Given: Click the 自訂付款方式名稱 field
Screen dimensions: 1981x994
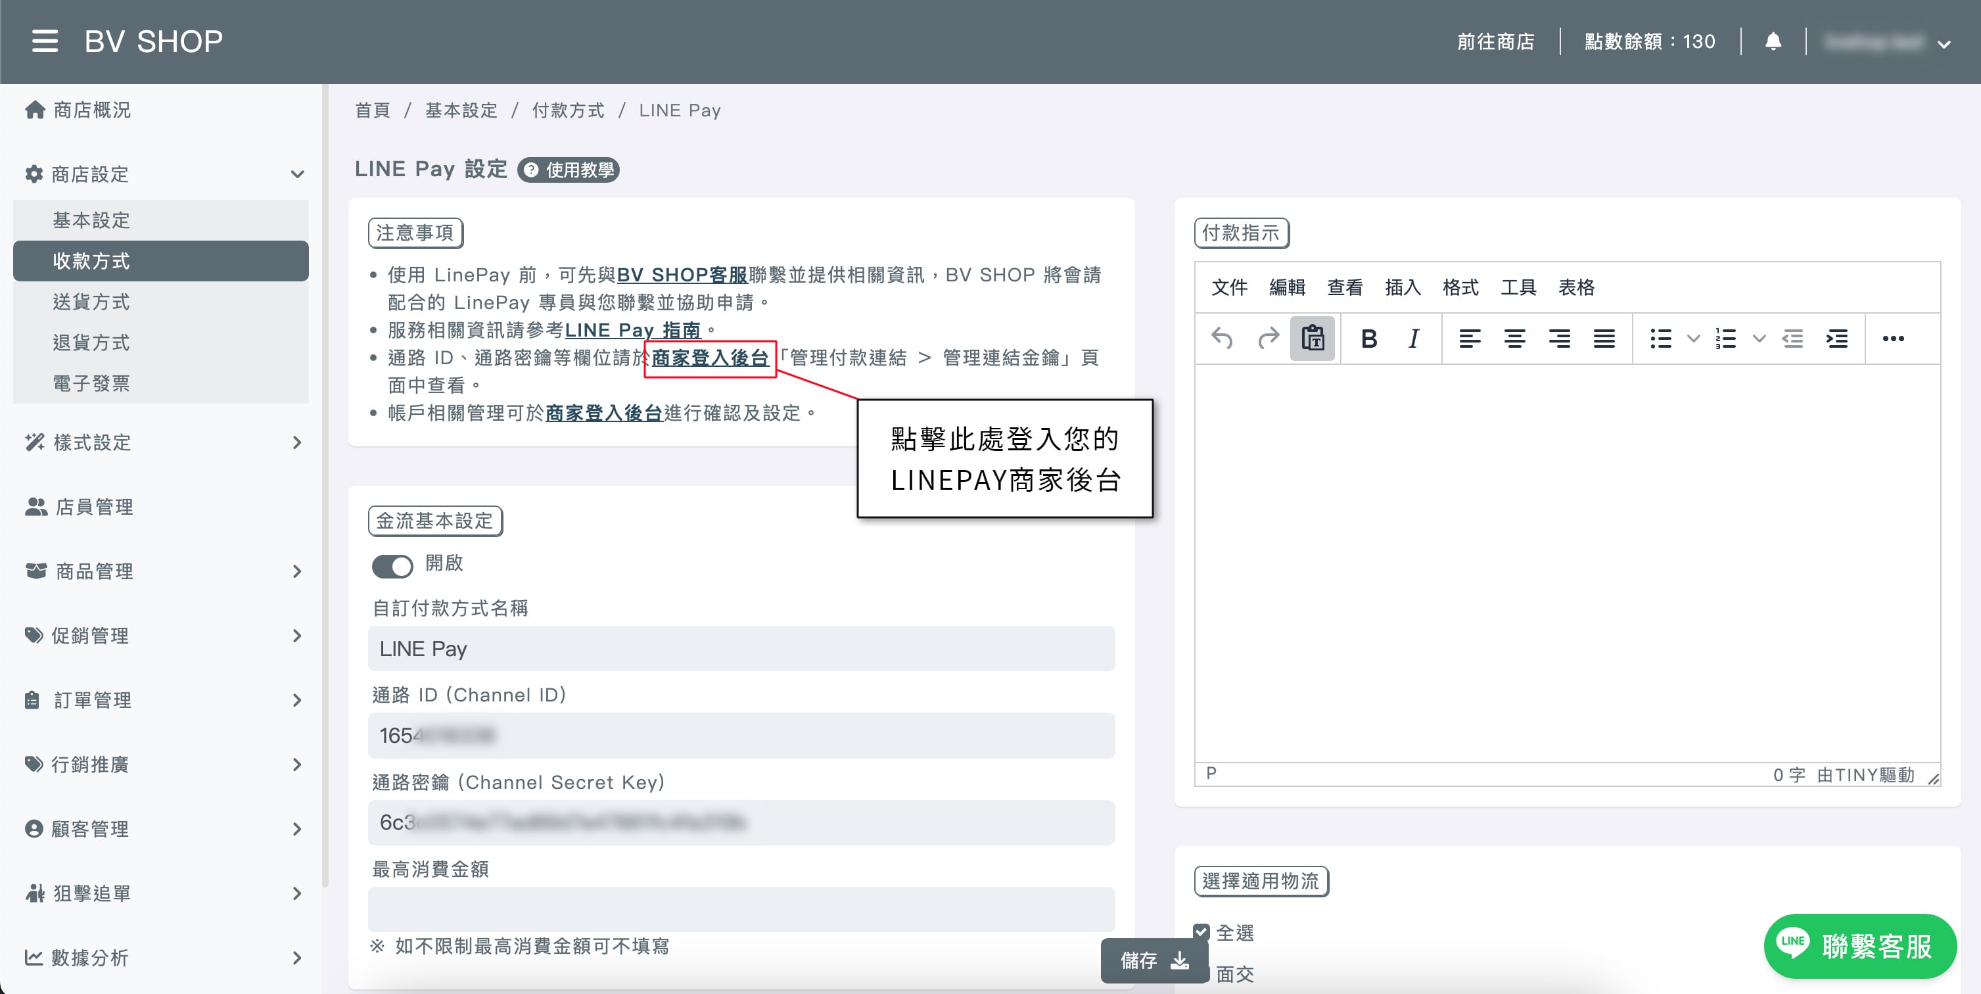Looking at the screenshot, I should (741, 649).
